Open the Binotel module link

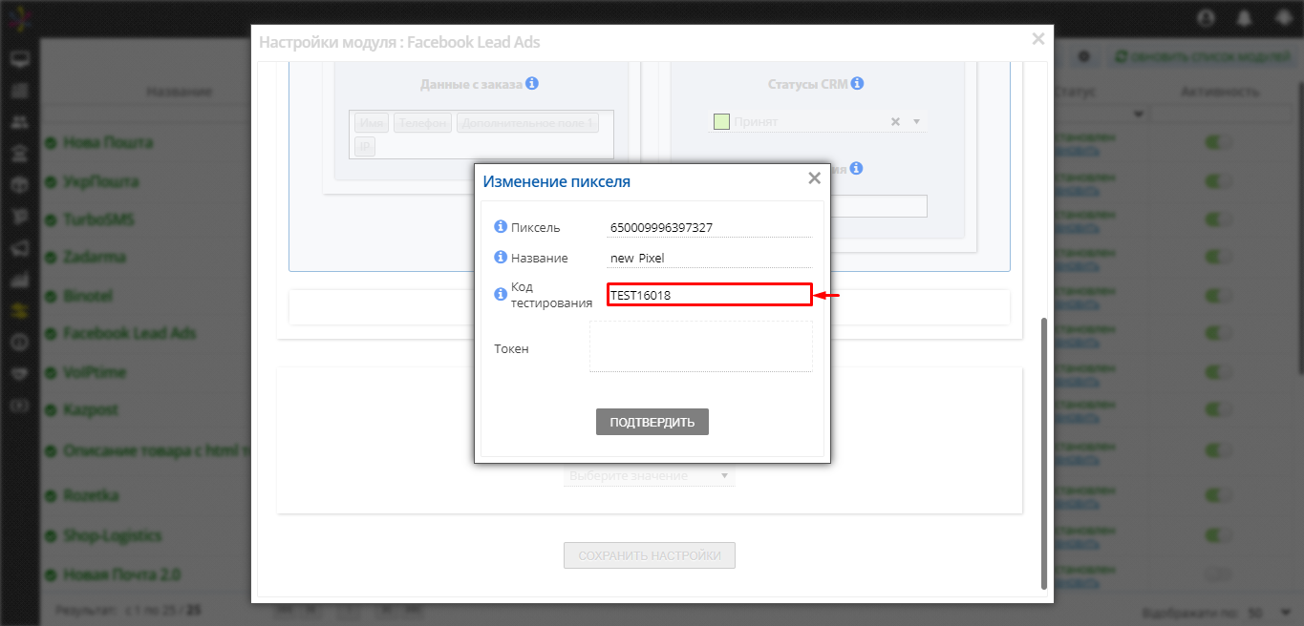(88, 296)
